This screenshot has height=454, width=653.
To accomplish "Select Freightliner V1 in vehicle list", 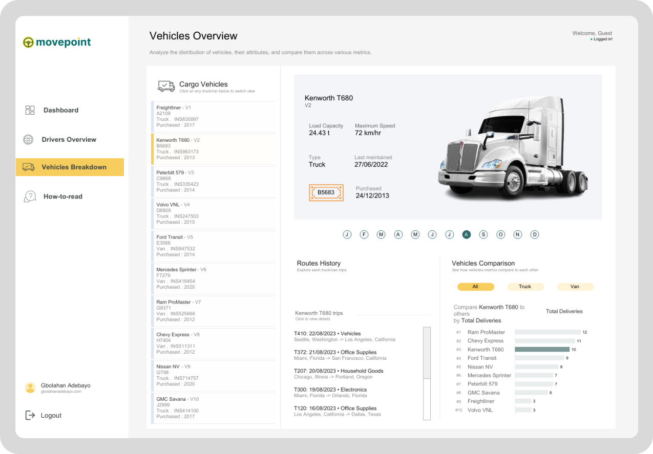I will (214, 116).
